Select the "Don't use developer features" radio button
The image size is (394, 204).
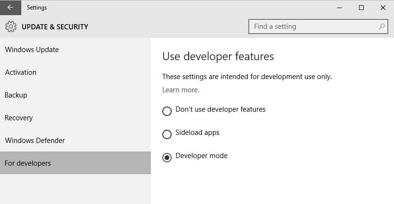coord(167,111)
